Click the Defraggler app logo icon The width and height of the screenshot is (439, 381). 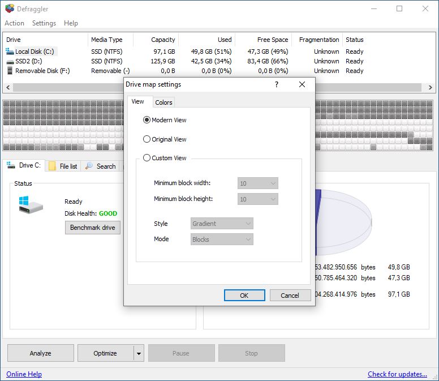pyautogui.click(x=10, y=8)
